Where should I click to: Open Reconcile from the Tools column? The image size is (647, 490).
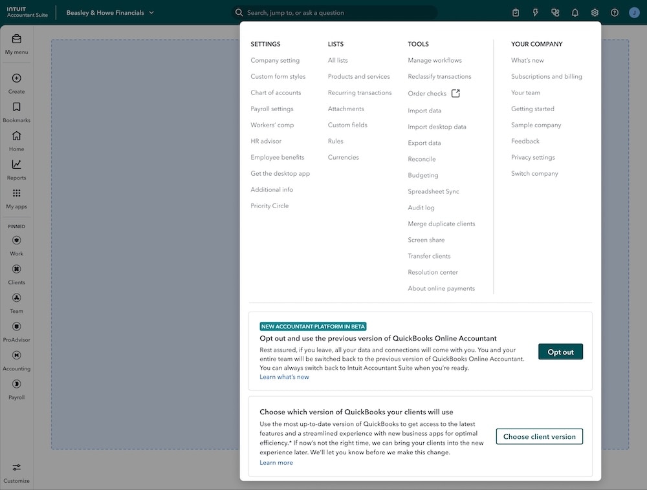(423, 159)
